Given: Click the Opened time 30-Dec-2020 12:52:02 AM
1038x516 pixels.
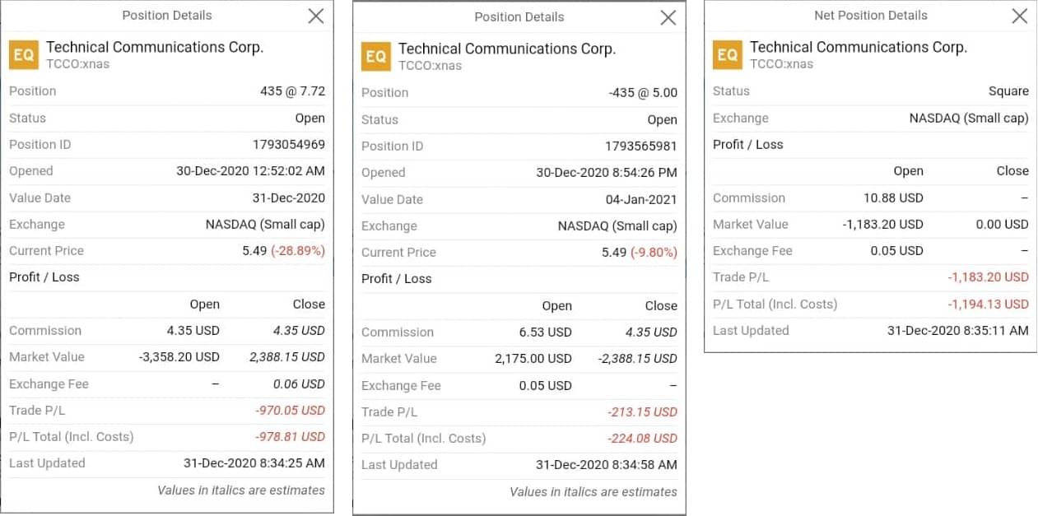Looking at the screenshot, I should point(250,171).
